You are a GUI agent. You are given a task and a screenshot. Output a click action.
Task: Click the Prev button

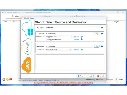coord(81,76)
